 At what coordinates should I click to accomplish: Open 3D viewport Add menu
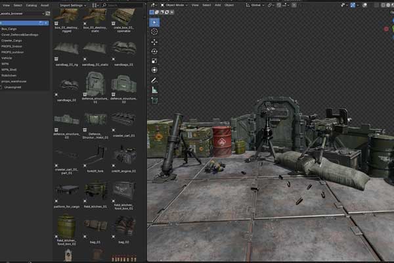tap(217, 5)
